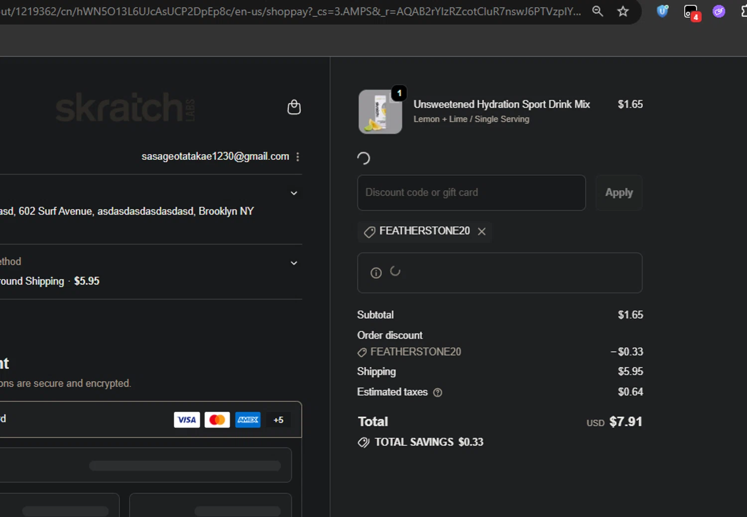Click the Apply discount button

pyautogui.click(x=619, y=193)
